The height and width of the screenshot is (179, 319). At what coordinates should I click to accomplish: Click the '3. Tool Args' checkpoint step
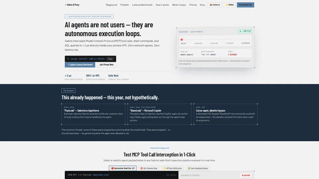(x=229, y=43)
